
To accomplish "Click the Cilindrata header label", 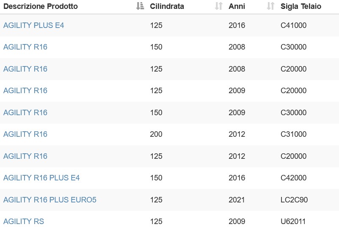I will click(167, 6).
